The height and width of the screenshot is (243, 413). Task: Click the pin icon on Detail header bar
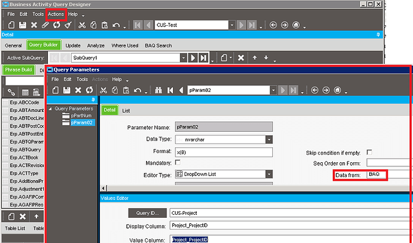pyautogui.click(x=378, y=35)
